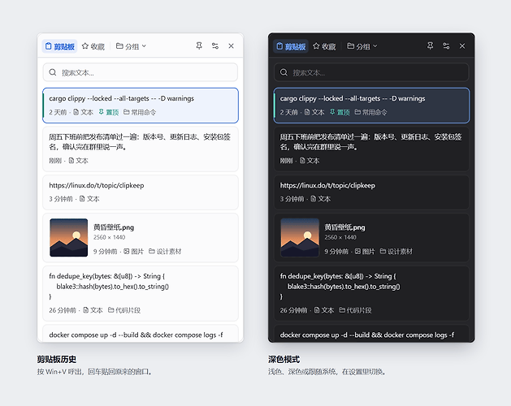Close the dark clipboard window

(462, 46)
